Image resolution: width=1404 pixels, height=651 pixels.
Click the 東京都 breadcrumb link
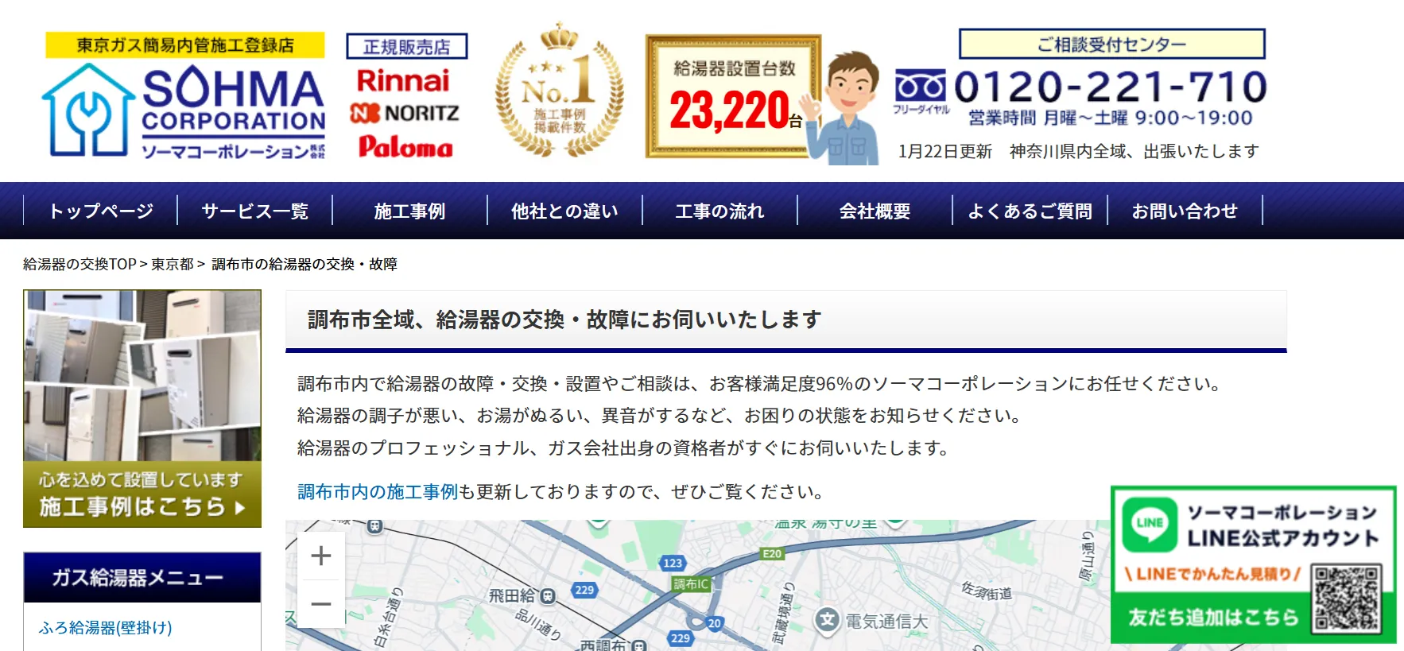pos(173,264)
